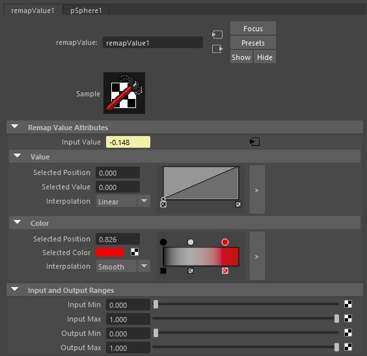The height and width of the screenshot is (356, 367).
Task: Open texture map button beside Selected Color
Action: (135, 252)
